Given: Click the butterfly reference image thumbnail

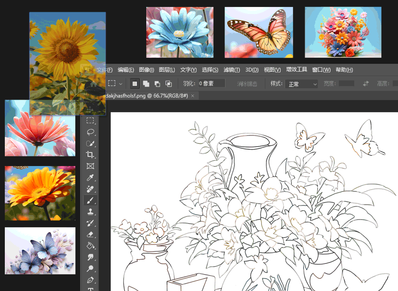Looking at the screenshot, I should (x=259, y=32).
